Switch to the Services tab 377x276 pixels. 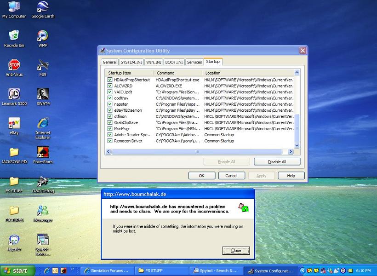pos(194,62)
